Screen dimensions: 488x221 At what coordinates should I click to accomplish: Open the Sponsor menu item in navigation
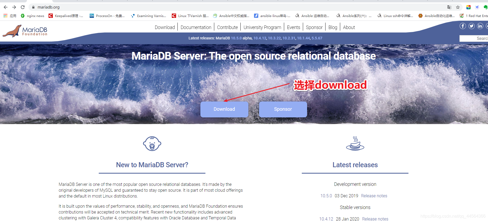[314, 27]
